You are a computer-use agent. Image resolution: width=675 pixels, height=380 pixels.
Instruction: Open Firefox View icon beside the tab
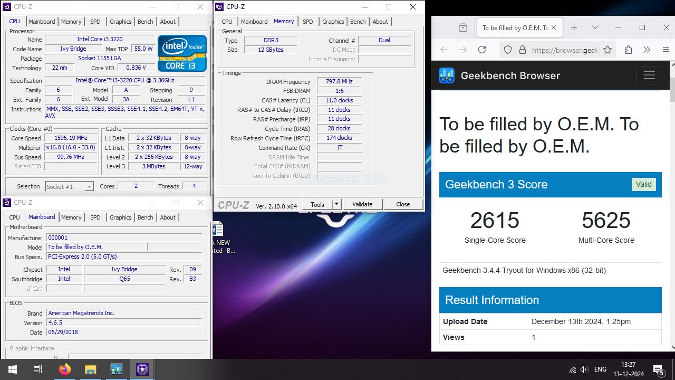tap(462, 27)
